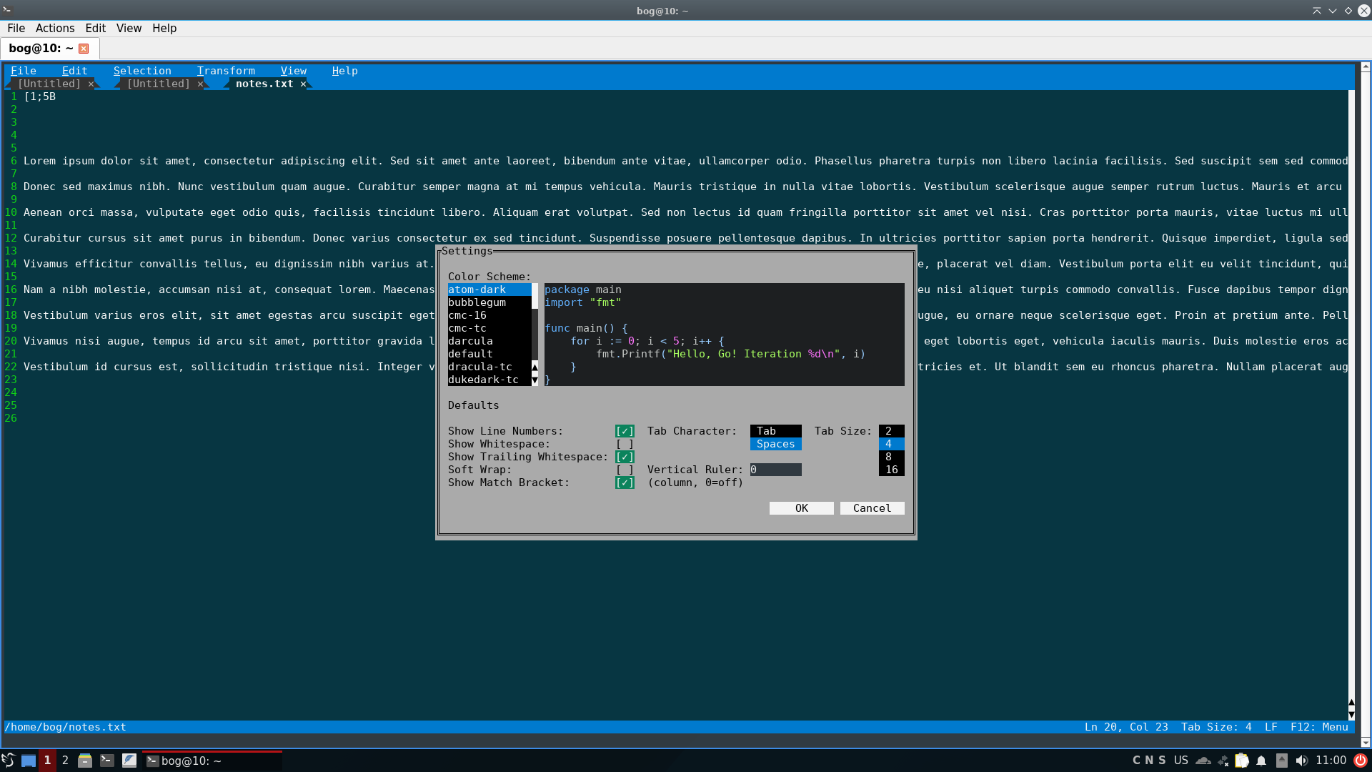Click color scheme list scroll up arrow
Screen dimensions: 1372x772
pyautogui.click(x=535, y=367)
